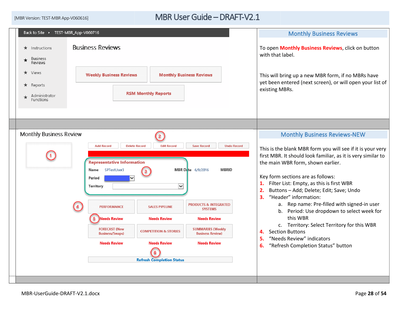The height and width of the screenshot is (315, 408).
Task: Select Administrator Functions in sidebar
Action: point(43,98)
